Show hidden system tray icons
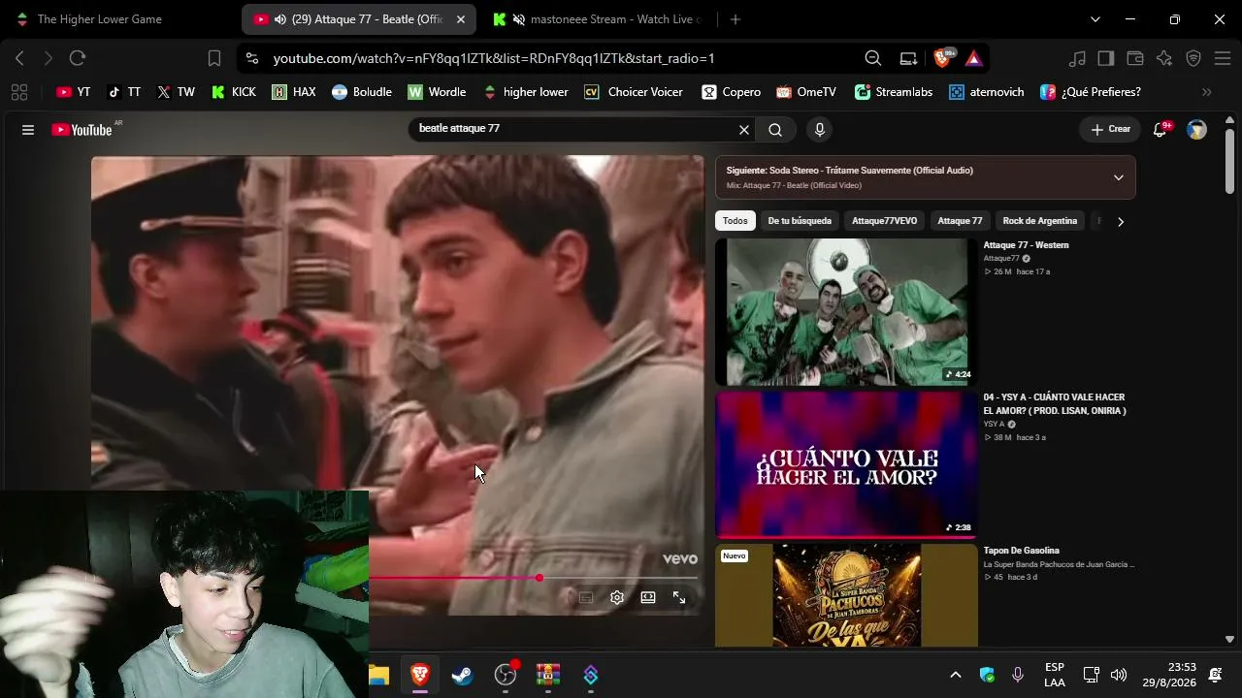Screen dimensions: 1242x698 tap(956, 675)
